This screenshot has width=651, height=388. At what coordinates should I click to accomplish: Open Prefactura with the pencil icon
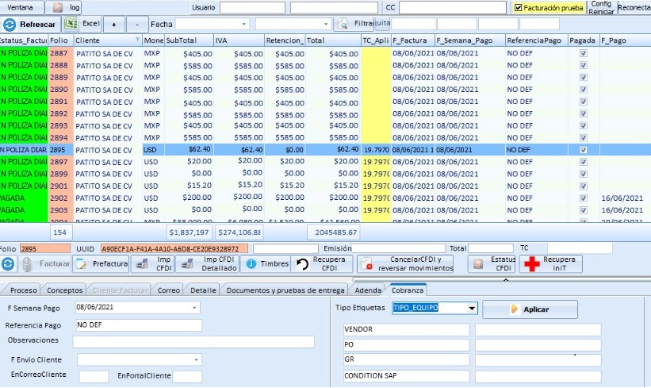tap(101, 263)
